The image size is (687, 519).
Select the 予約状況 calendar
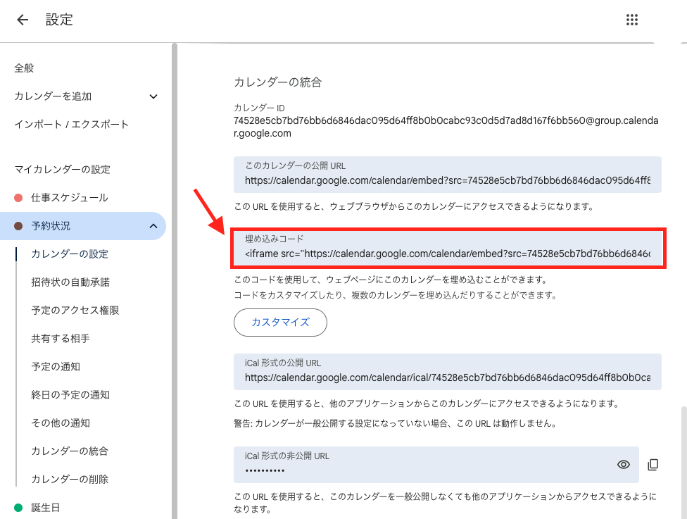[x=51, y=226]
